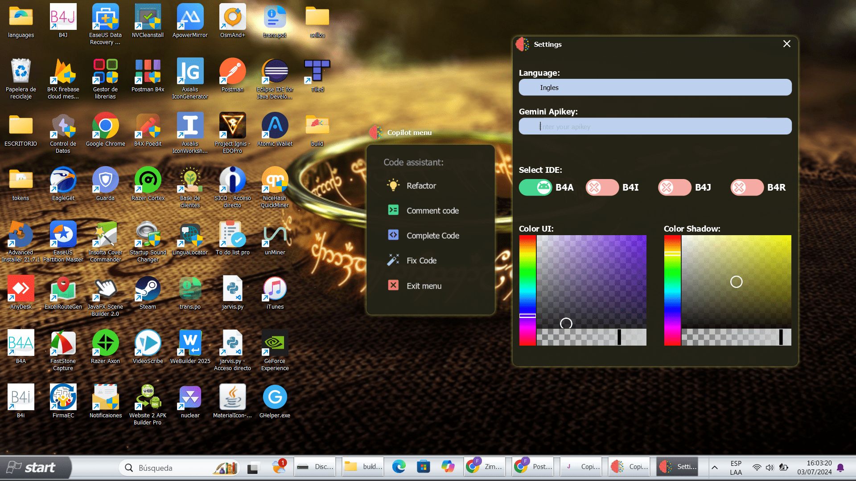Switch to Setti... taskbar button
Screen dimensions: 856x481
(x=676, y=467)
